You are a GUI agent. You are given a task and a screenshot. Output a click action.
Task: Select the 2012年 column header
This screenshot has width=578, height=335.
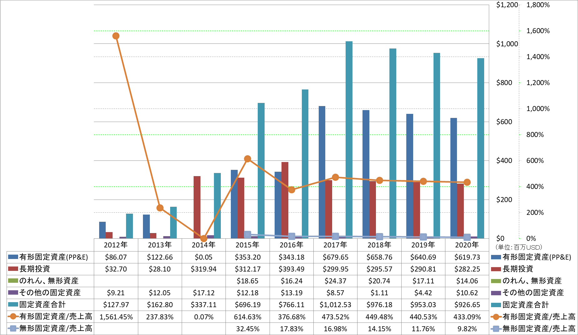pos(116,245)
